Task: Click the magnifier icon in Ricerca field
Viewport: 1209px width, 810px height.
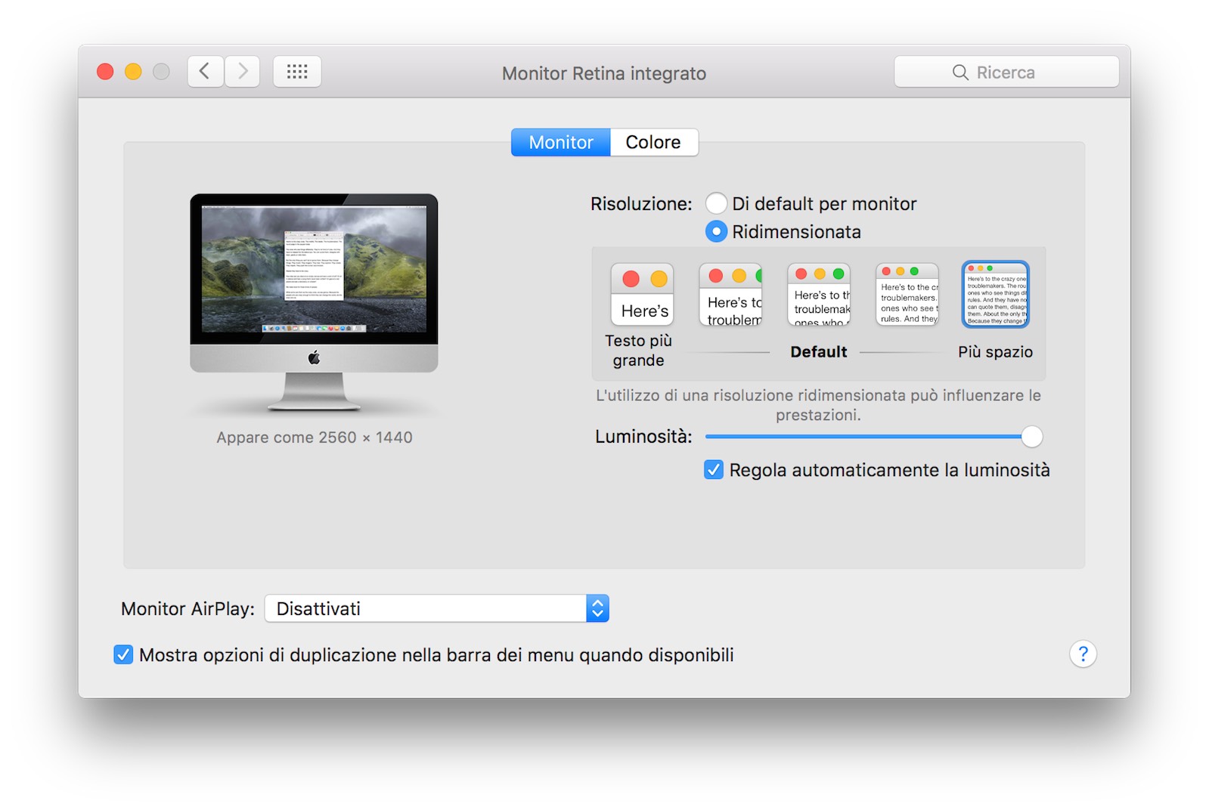Action: tap(960, 73)
